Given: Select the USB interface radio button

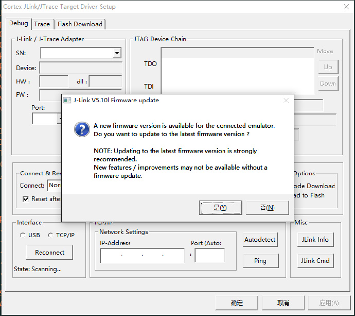Looking at the screenshot, I should pos(23,235).
